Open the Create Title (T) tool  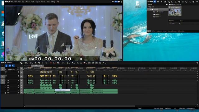point(77,63)
